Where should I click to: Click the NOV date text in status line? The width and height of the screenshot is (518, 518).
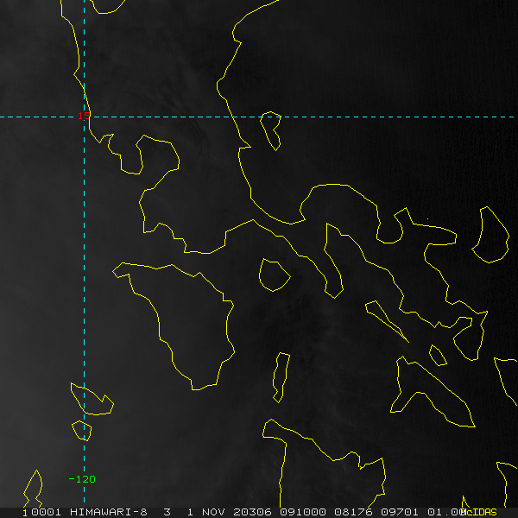coord(212,512)
